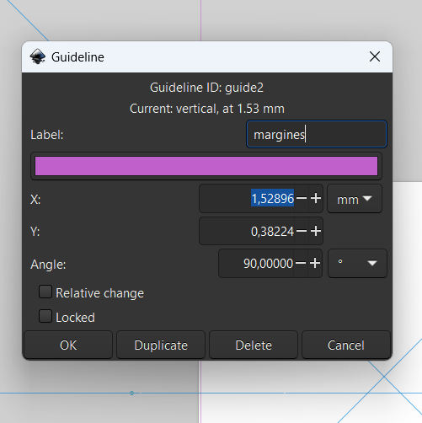Enable the Relative change checkbox
This screenshot has width=422, height=423.
tap(45, 292)
